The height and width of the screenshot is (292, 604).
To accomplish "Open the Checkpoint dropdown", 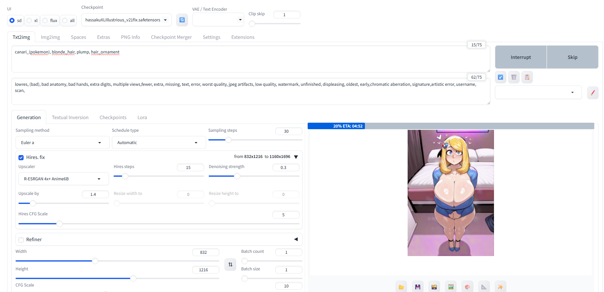I will (x=126, y=20).
